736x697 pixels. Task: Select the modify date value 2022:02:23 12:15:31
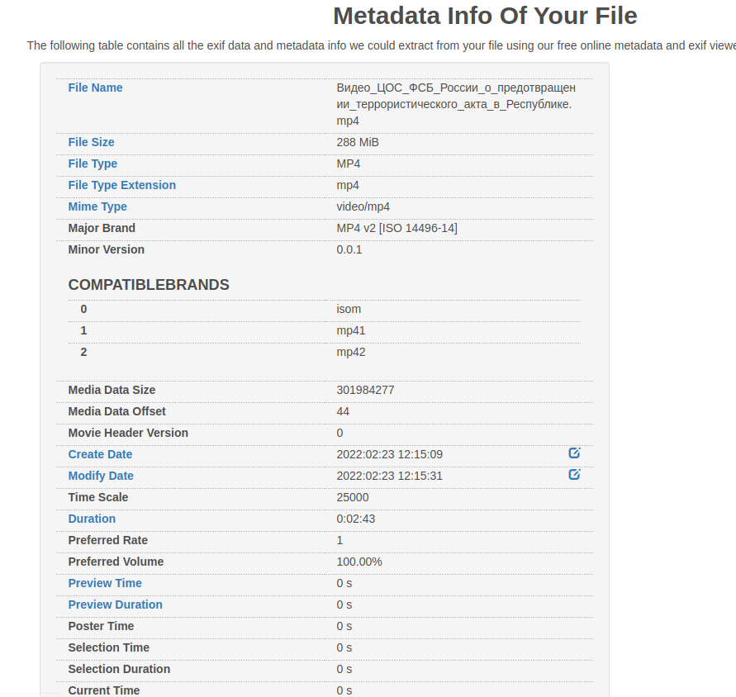tap(390, 476)
